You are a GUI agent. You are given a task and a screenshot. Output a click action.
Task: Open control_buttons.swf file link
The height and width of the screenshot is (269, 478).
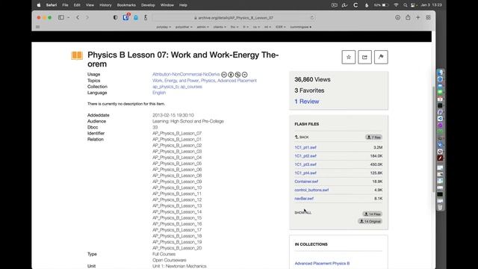[x=311, y=190]
